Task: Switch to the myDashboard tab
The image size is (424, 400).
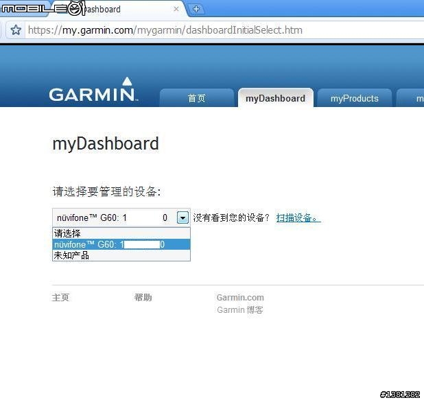Action: pyautogui.click(x=276, y=97)
